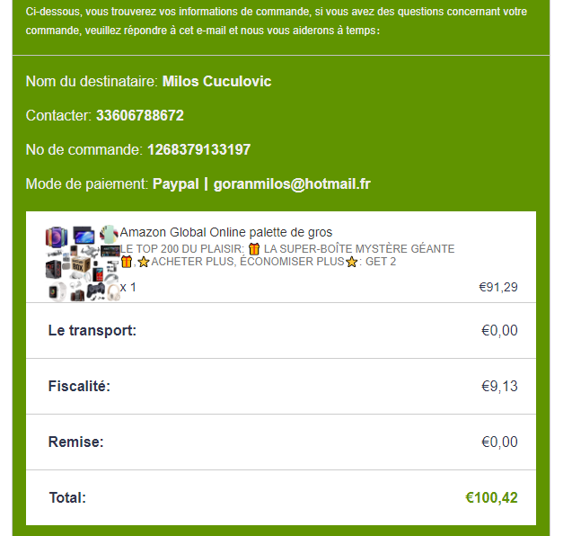Click the green total amount €100,42
Screen dimensions: 572x536
(491, 497)
